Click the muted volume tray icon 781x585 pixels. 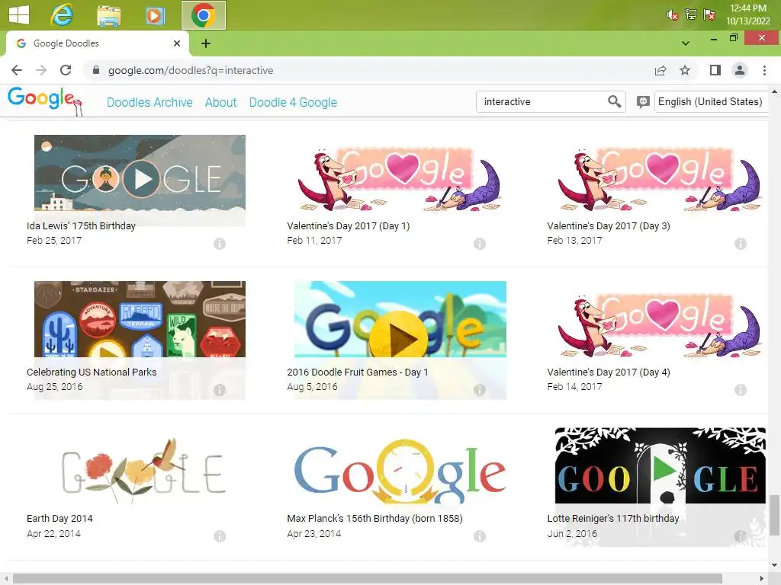pyautogui.click(x=672, y=15)
